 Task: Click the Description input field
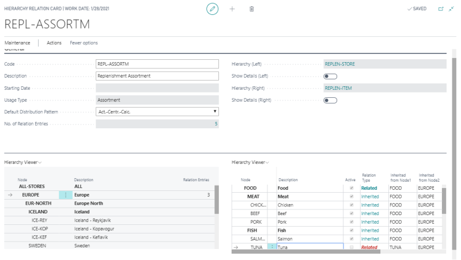pyautogui.click(x=157, y=76)
